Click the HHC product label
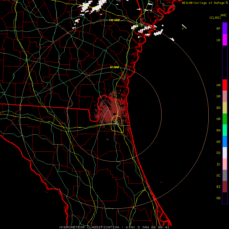Viewport: 229px width, 229px height. click(x=223, y=15)
